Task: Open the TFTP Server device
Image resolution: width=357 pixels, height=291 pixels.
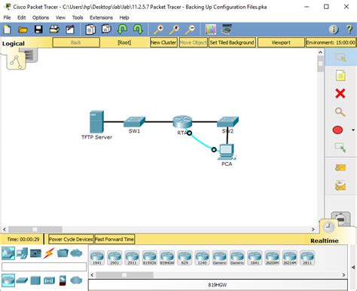Action: pos(96,121)
